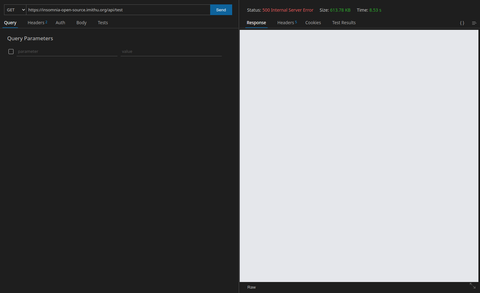Click the request URL field

(118, 10)
